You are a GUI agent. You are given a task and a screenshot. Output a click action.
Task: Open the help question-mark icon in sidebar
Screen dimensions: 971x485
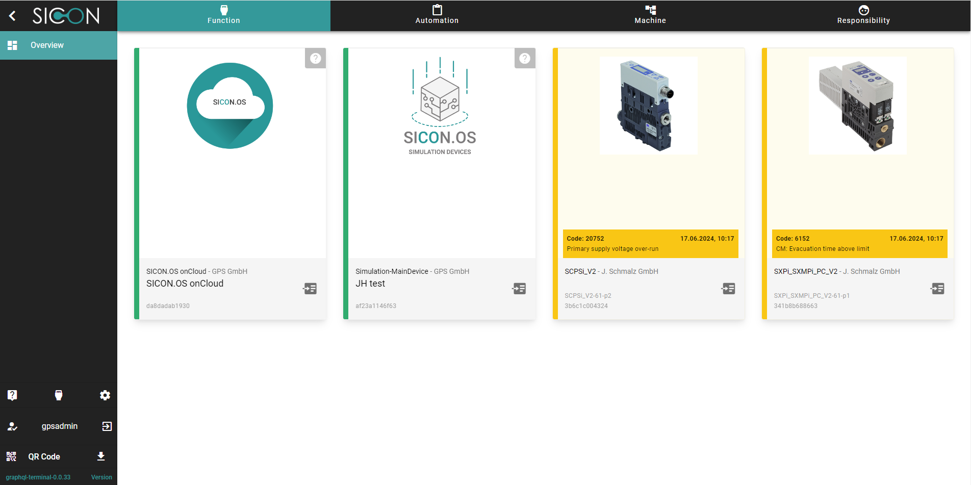[12, 395]
